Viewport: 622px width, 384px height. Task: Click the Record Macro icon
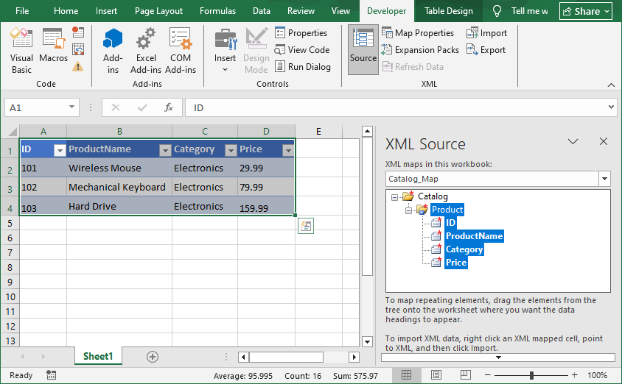click(78, 32)
